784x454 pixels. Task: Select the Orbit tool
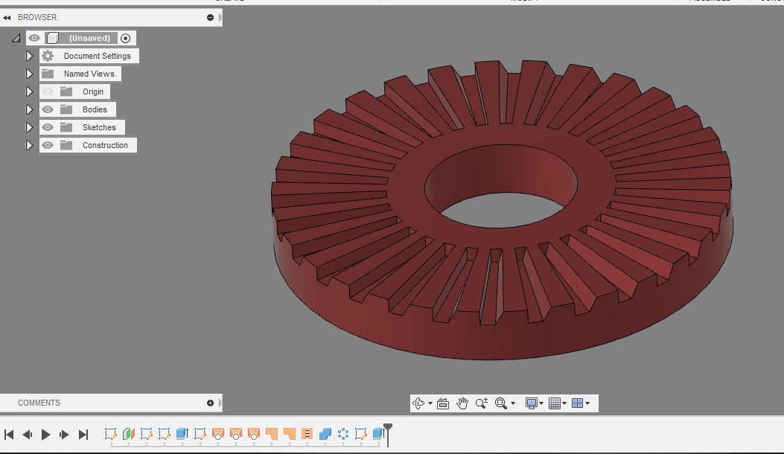coord(418,403)
